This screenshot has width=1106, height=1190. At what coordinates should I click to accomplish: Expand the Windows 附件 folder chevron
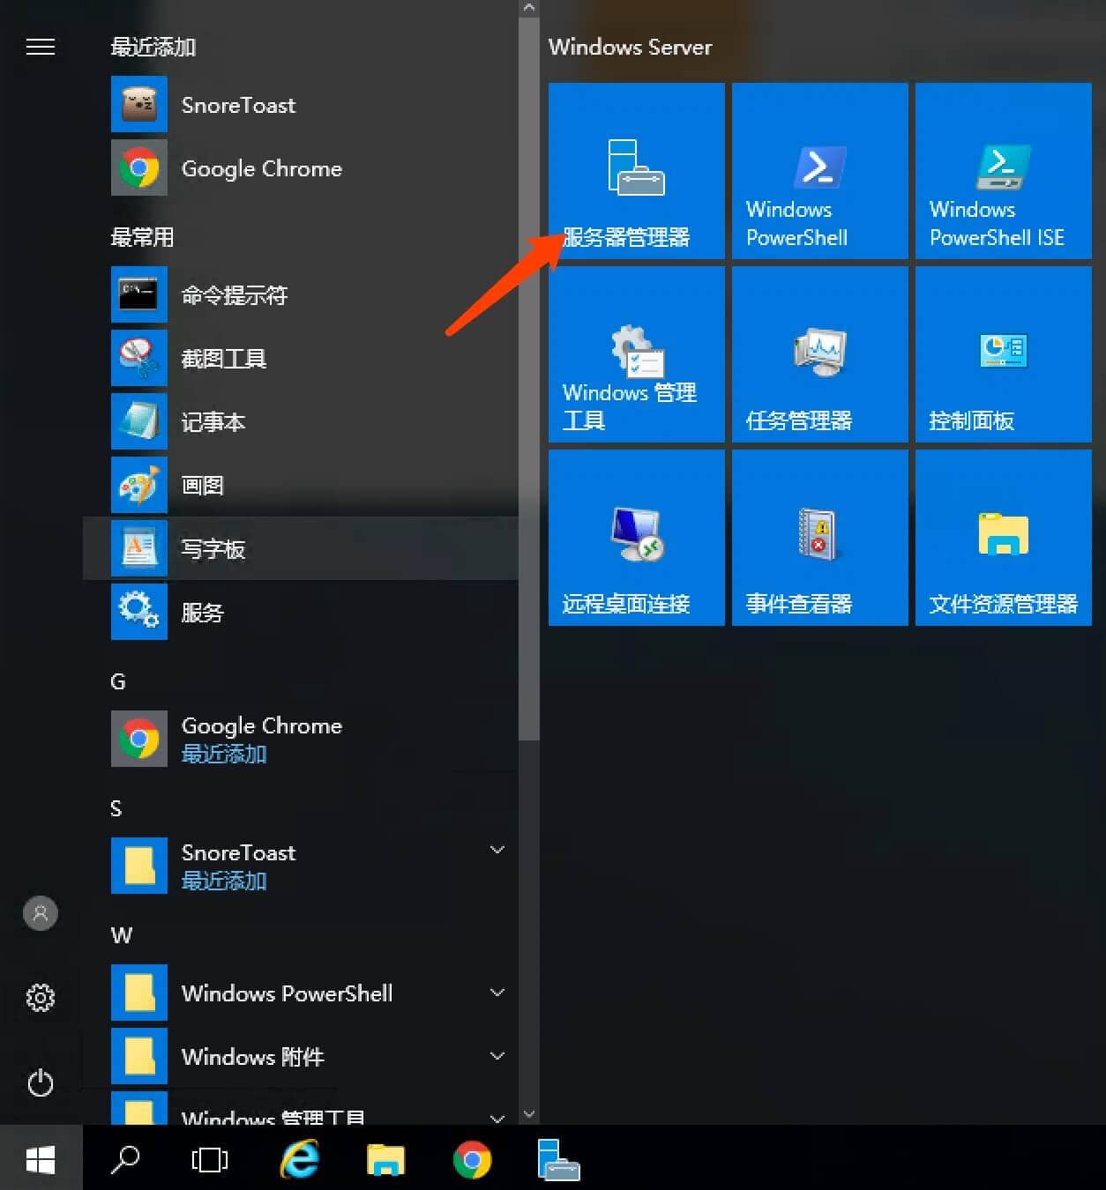pos(497,1056)
